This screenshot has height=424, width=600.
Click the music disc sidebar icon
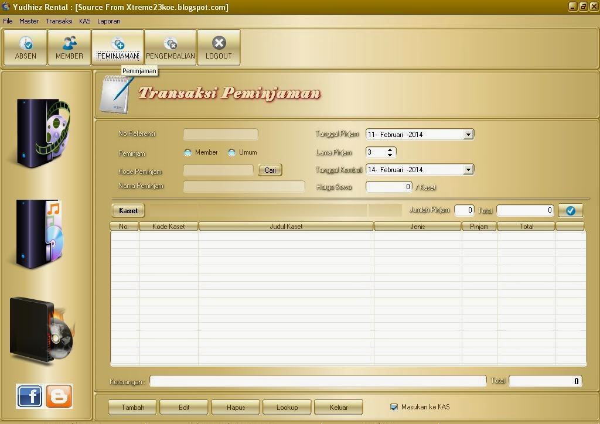click(x=39, y=233)
